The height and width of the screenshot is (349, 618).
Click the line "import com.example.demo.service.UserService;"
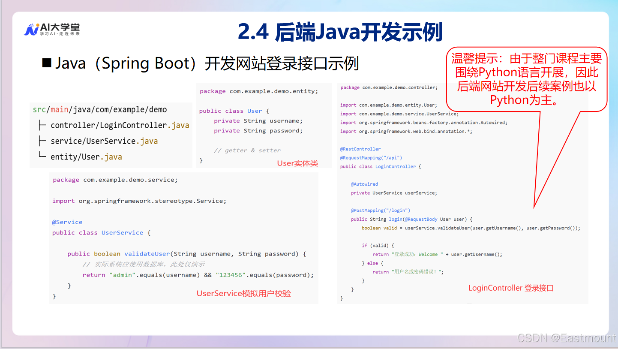click(399, 114)
